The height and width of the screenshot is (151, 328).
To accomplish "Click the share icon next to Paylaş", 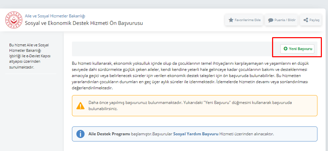I will 305,20.
